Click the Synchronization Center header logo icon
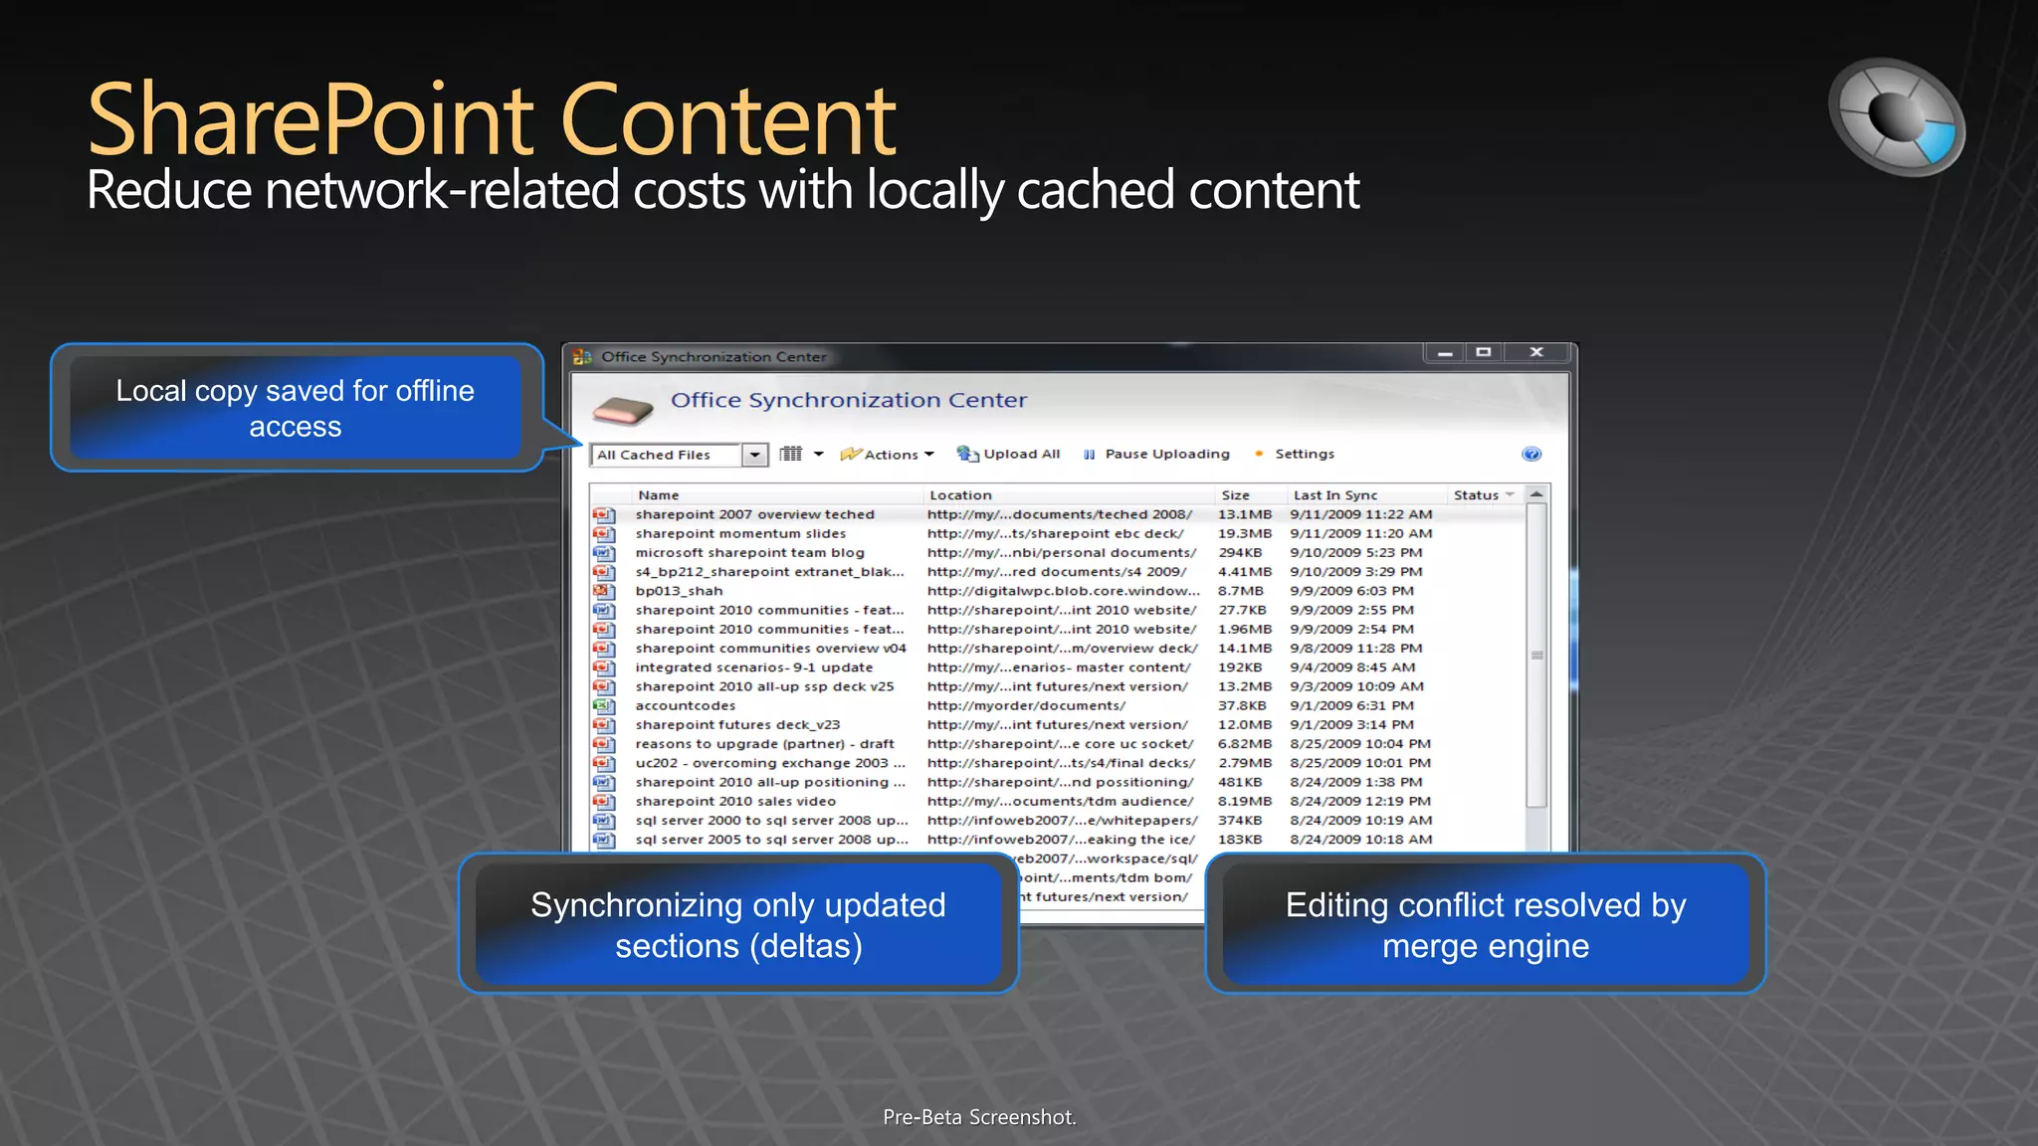2038x1146 pixels. (622, 409)
